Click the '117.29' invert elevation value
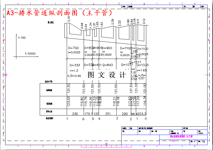 tap(138, 101)
